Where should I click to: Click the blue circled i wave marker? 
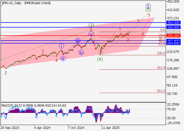tap(61, 46)
